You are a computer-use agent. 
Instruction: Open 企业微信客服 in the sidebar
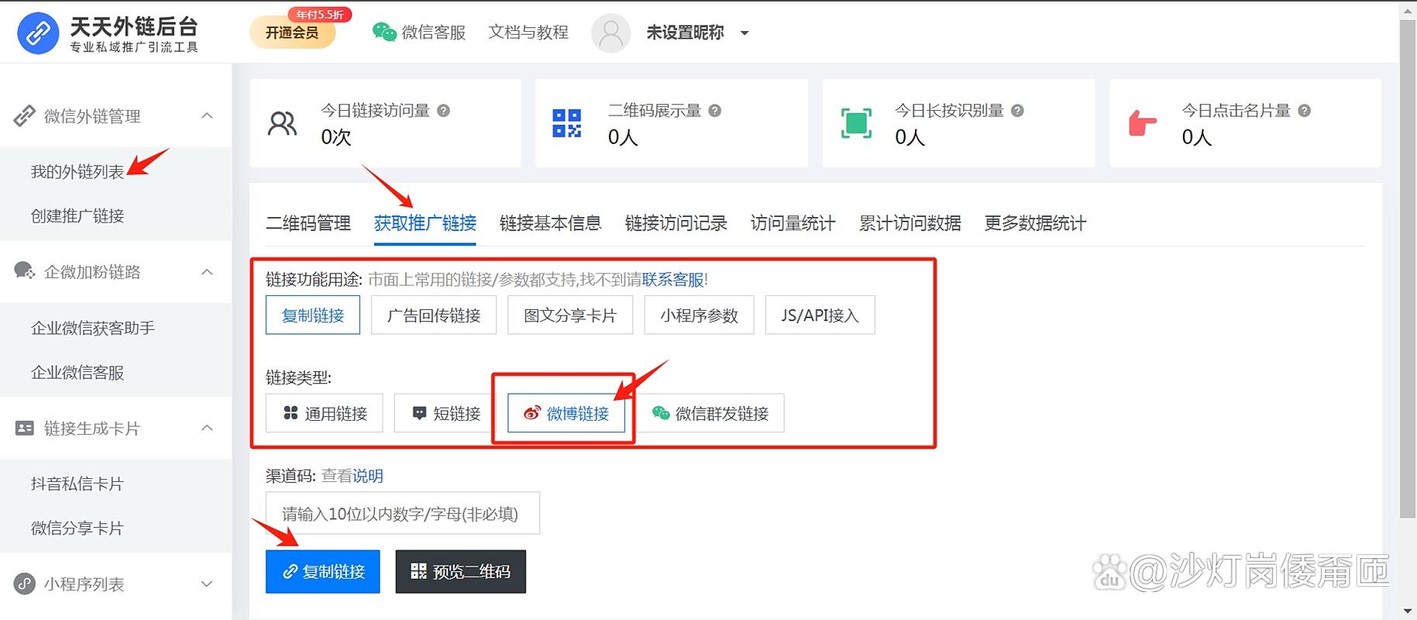(77, 372)
